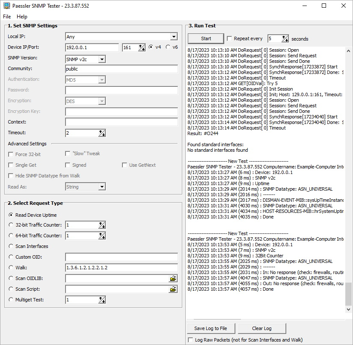Viewport: 353px width, 345px height.
Task: Select the Scan Interfaces radio button
Action: pyautogui.click(x=11, y=246)
